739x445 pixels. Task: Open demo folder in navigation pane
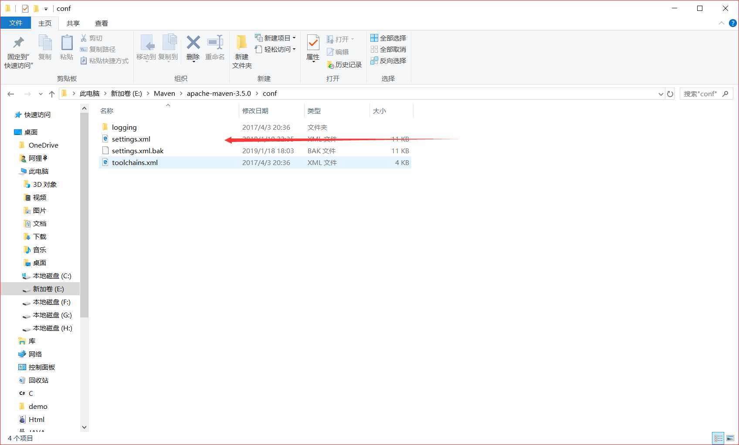click(x=38, y=406)
